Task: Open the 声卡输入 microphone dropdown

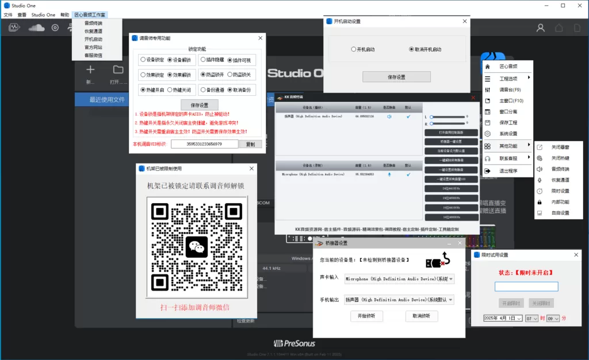Action: coord(399,279)
